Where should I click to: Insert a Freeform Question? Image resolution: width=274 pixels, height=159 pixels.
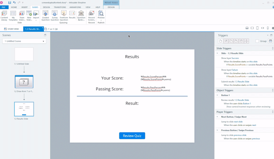coord(64,16)
